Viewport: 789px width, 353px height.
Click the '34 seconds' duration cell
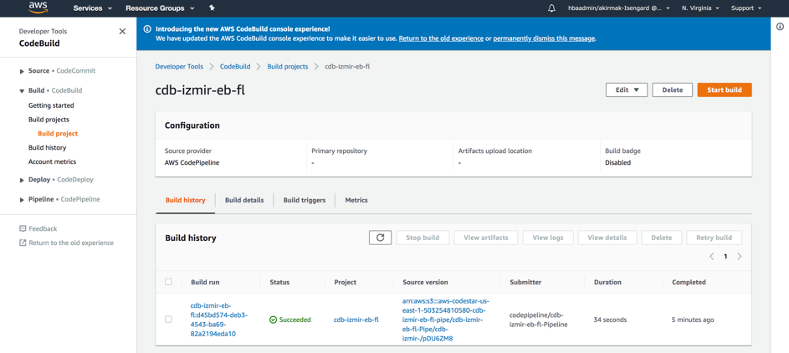pyautogui.click(x=611, y=320)
